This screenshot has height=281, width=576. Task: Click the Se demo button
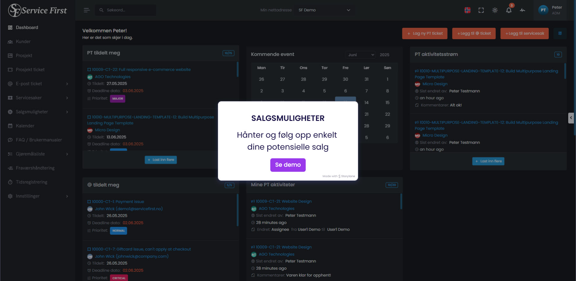[288, 165]
